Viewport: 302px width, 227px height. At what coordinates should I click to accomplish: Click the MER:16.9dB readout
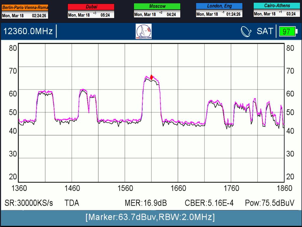(146, 203)
